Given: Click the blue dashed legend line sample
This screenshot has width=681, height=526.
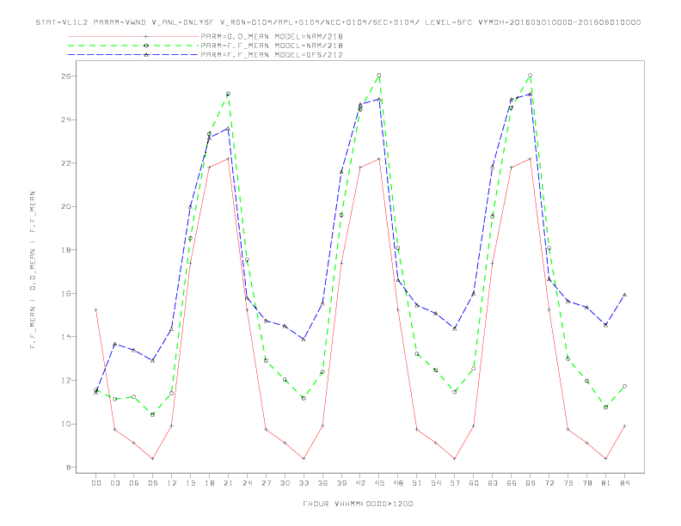Looking at the screenshot, I should point(133,55).
